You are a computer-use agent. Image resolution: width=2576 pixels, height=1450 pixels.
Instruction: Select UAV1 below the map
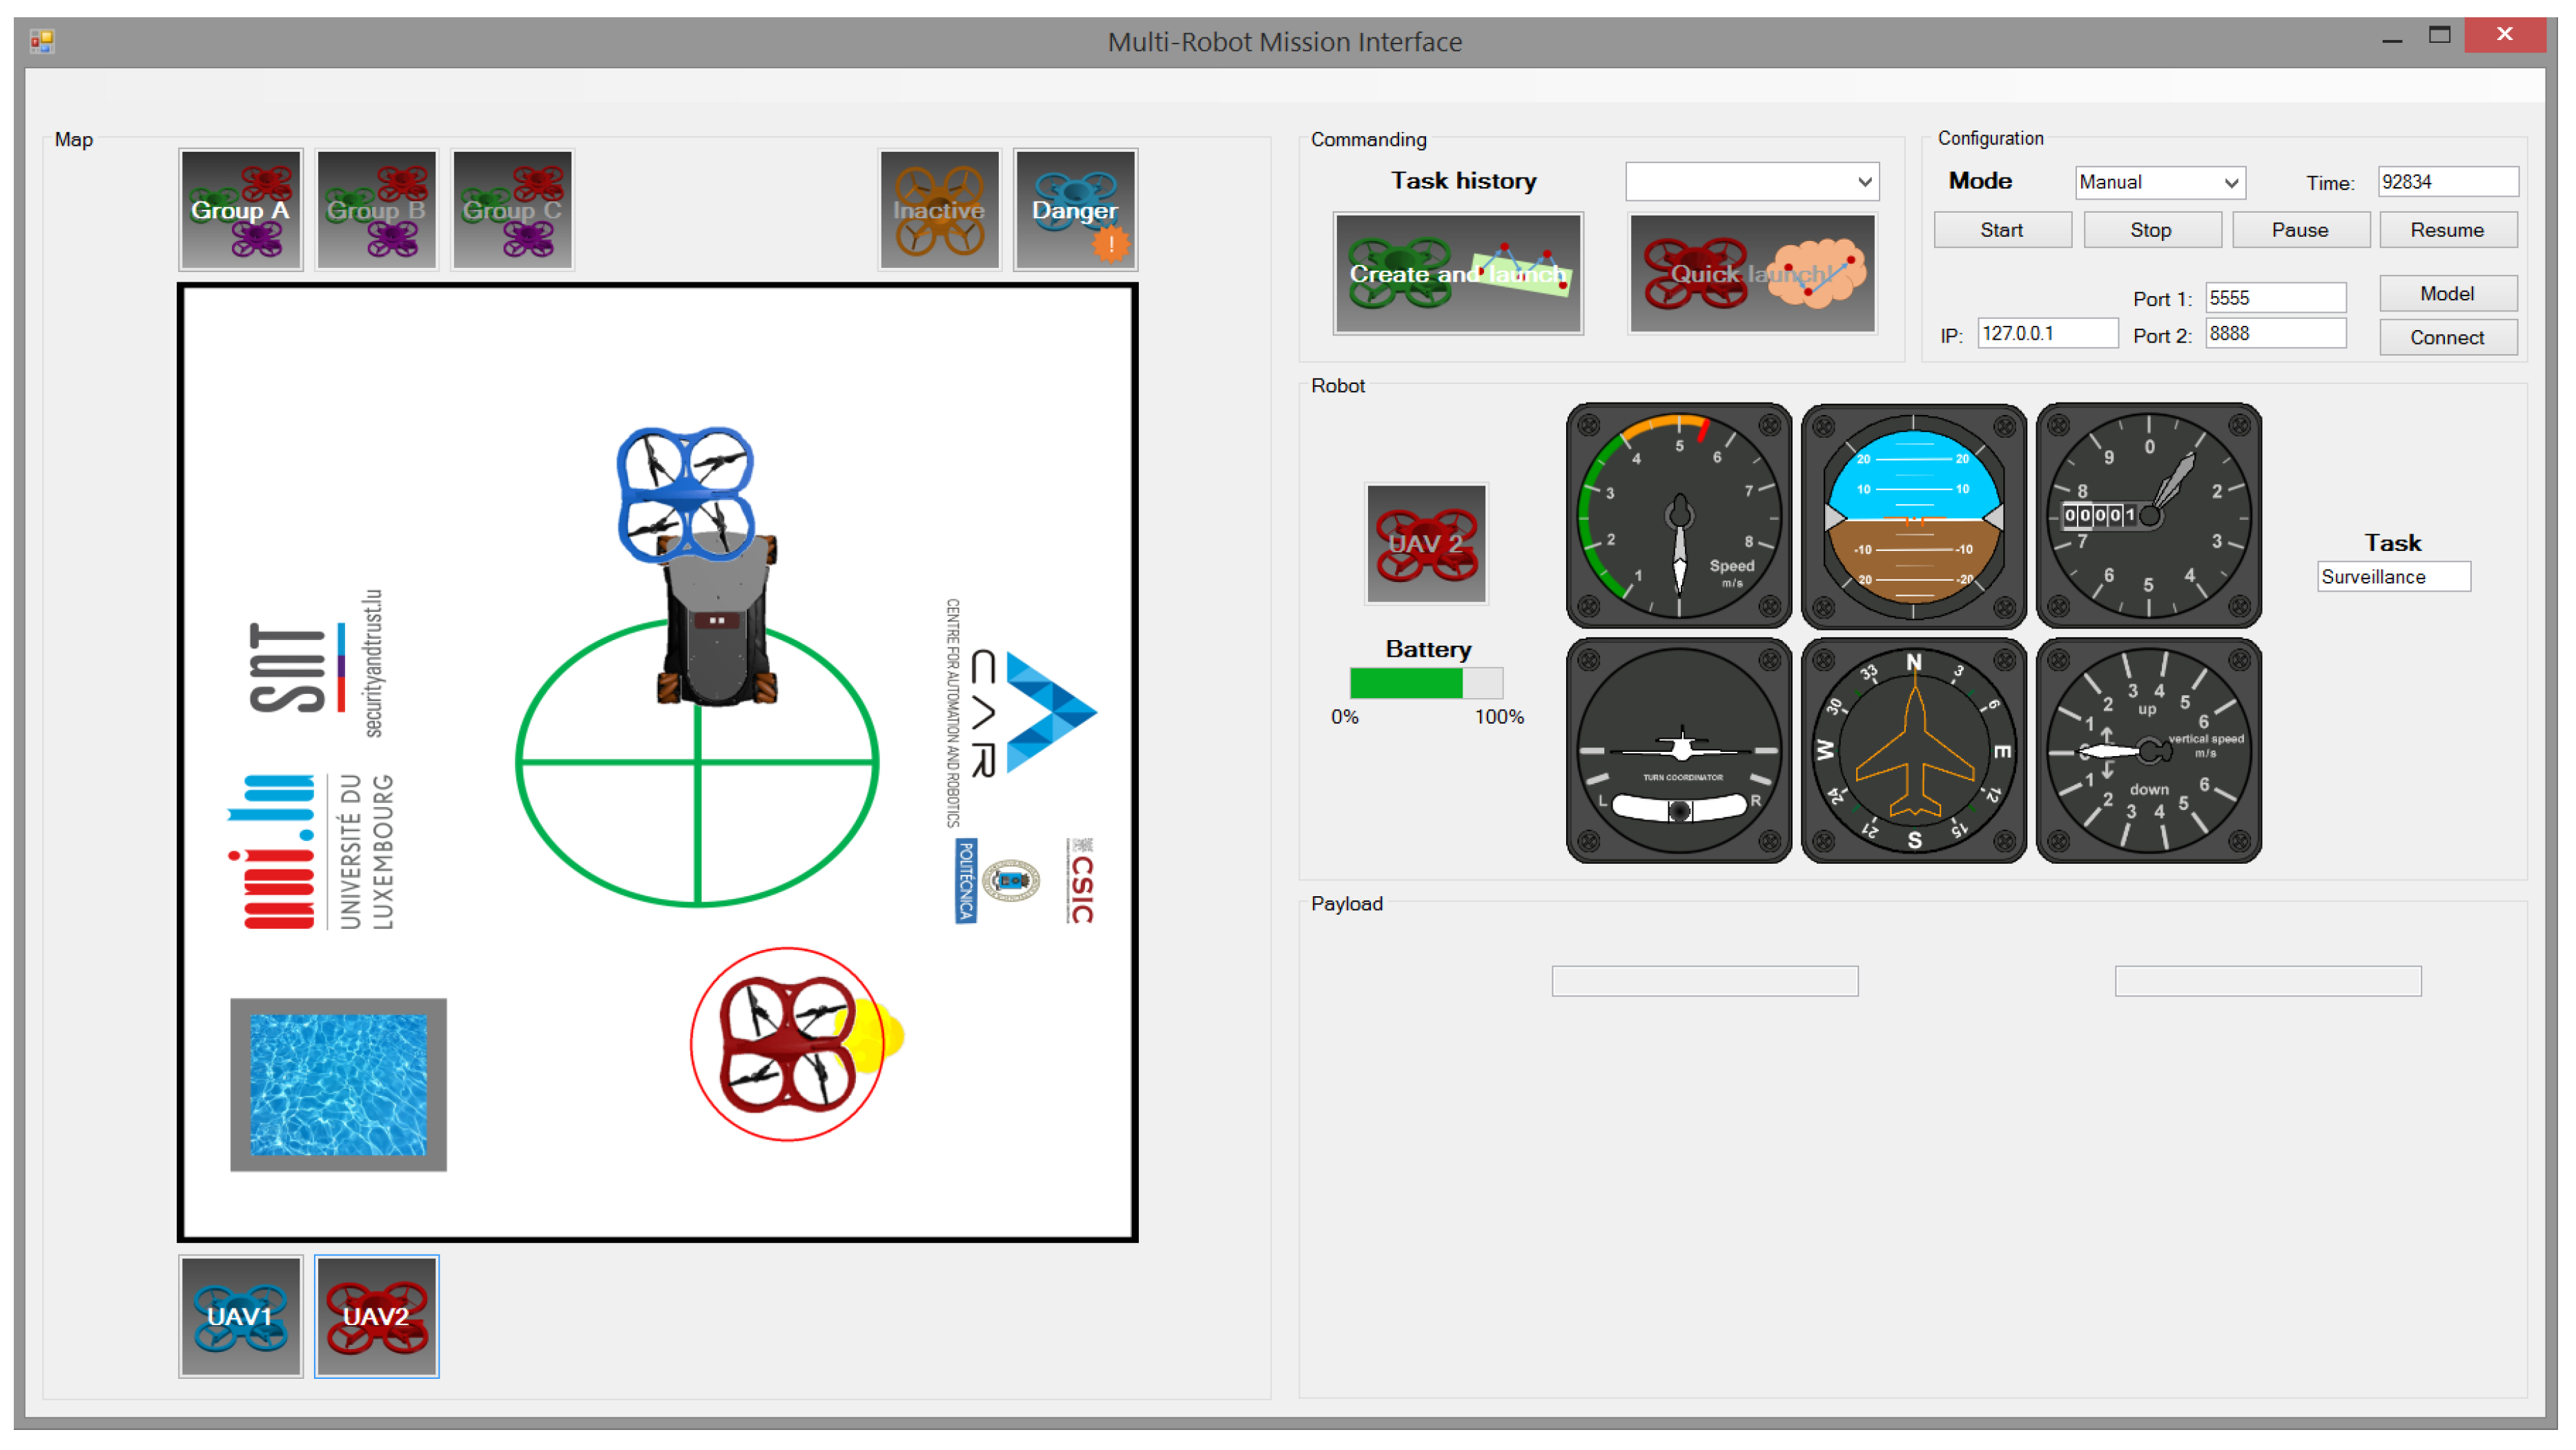pyautogui.click(x=240, y=1315)
